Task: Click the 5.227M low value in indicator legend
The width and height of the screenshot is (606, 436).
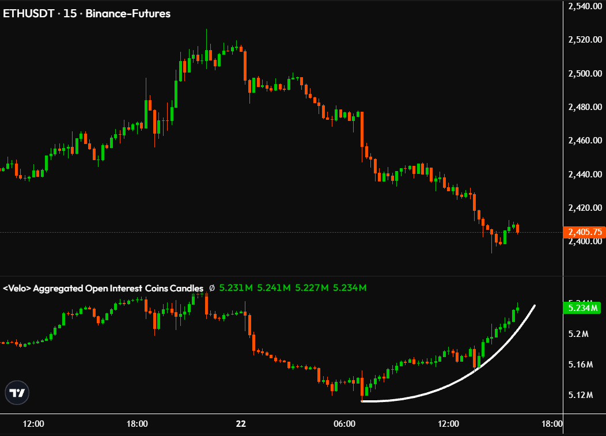Action: click(x=312, y=288)
